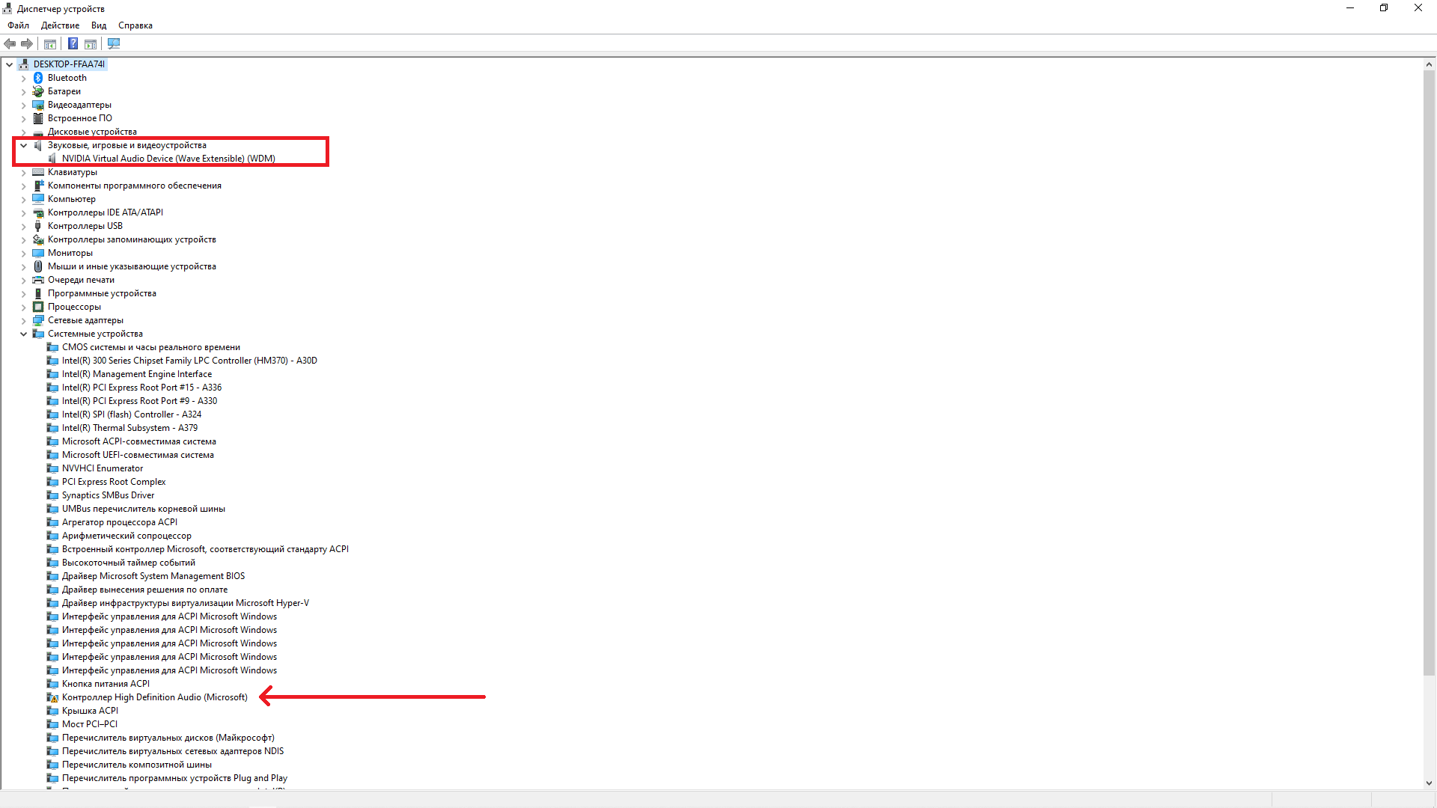Collapse the Звуковые игровые и видеоустройства node
The width and height of the screenshot is (1437, 808).
click(x=22, y=145)
